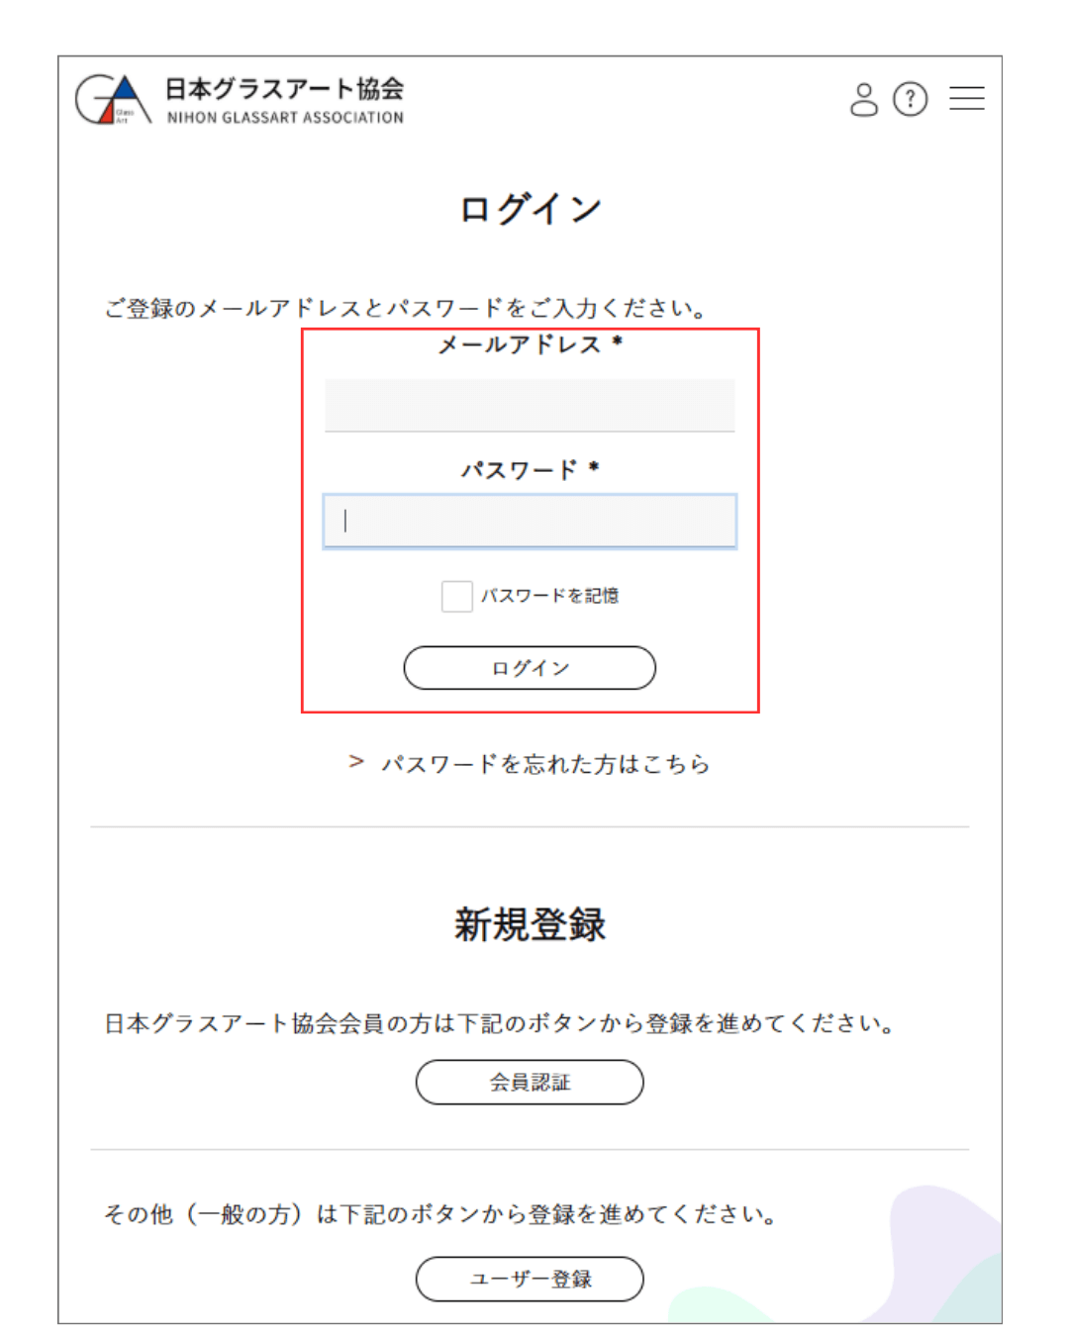Click the メールアドレス field label

click(521, 344)
